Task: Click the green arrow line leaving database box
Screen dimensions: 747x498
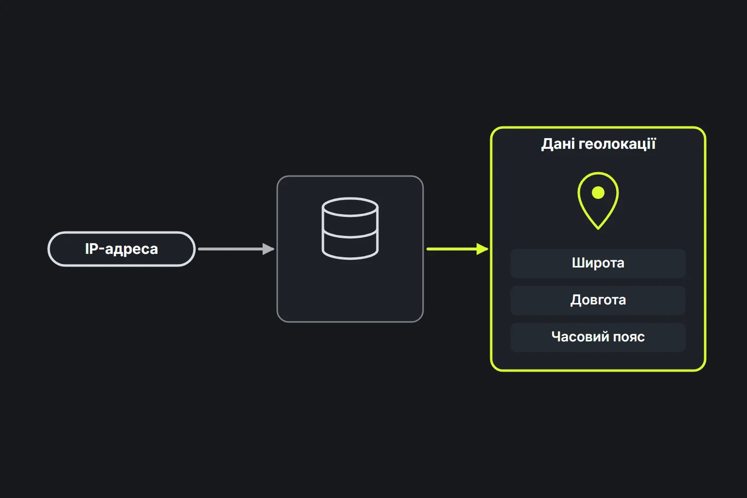Action: [x=452, y=249]
